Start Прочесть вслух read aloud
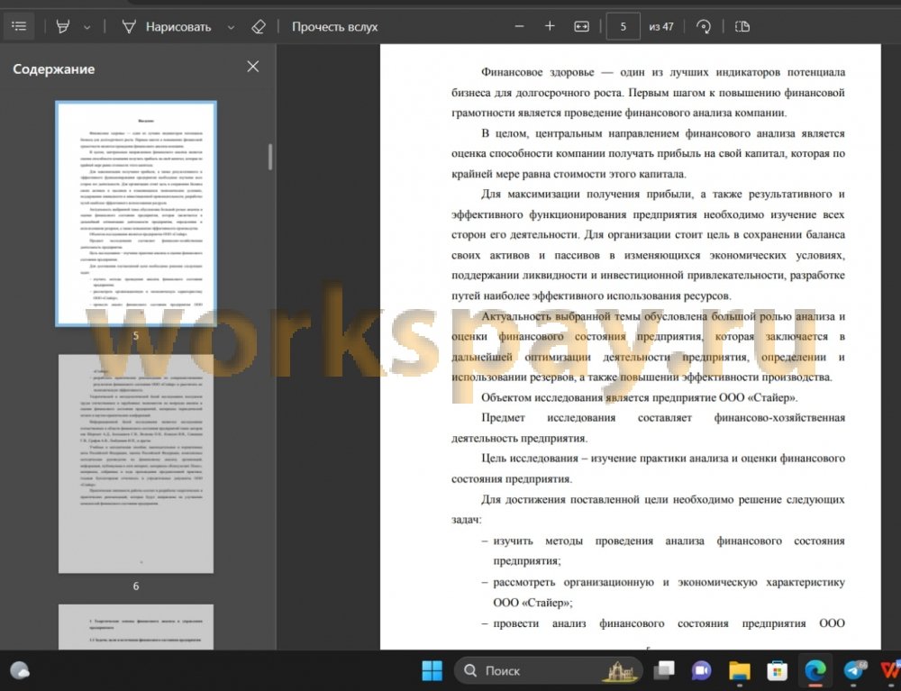 [x=334, y=26]
